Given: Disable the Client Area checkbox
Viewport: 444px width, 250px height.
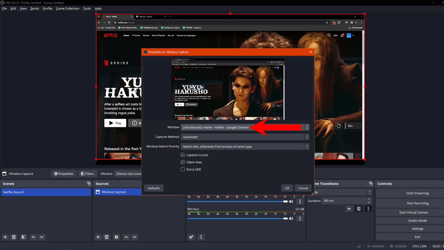Looking at the screenshot, I should (183, 162).
